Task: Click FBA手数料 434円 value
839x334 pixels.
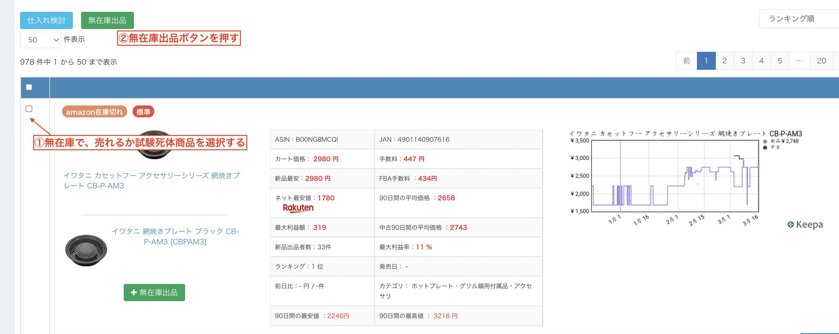Action: click(427, 178)
